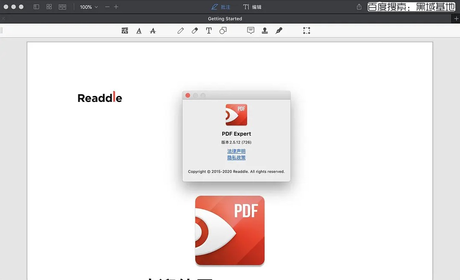The height and width of the screenshot is (280, 460).
Task: Open the 100% zoom level dropdown
Action: point(89,7)
